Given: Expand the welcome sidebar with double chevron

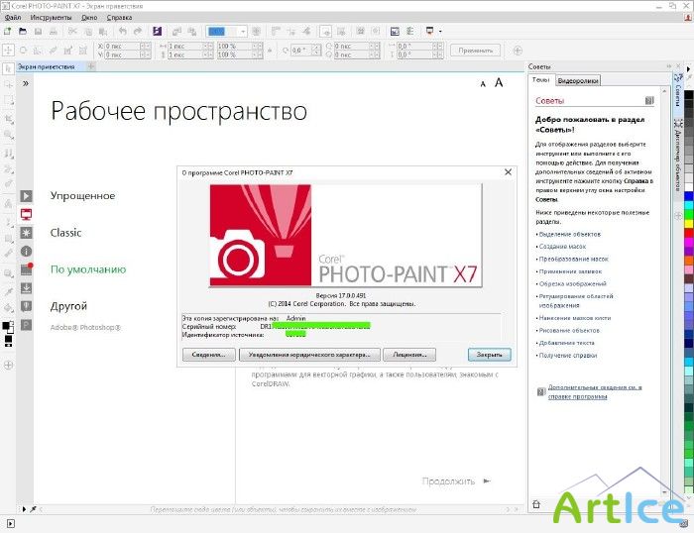Looking at the screenshot, I should tap(26, 84).
